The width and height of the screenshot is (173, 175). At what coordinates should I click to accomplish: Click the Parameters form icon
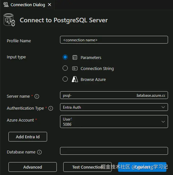[x=75, y=57]
